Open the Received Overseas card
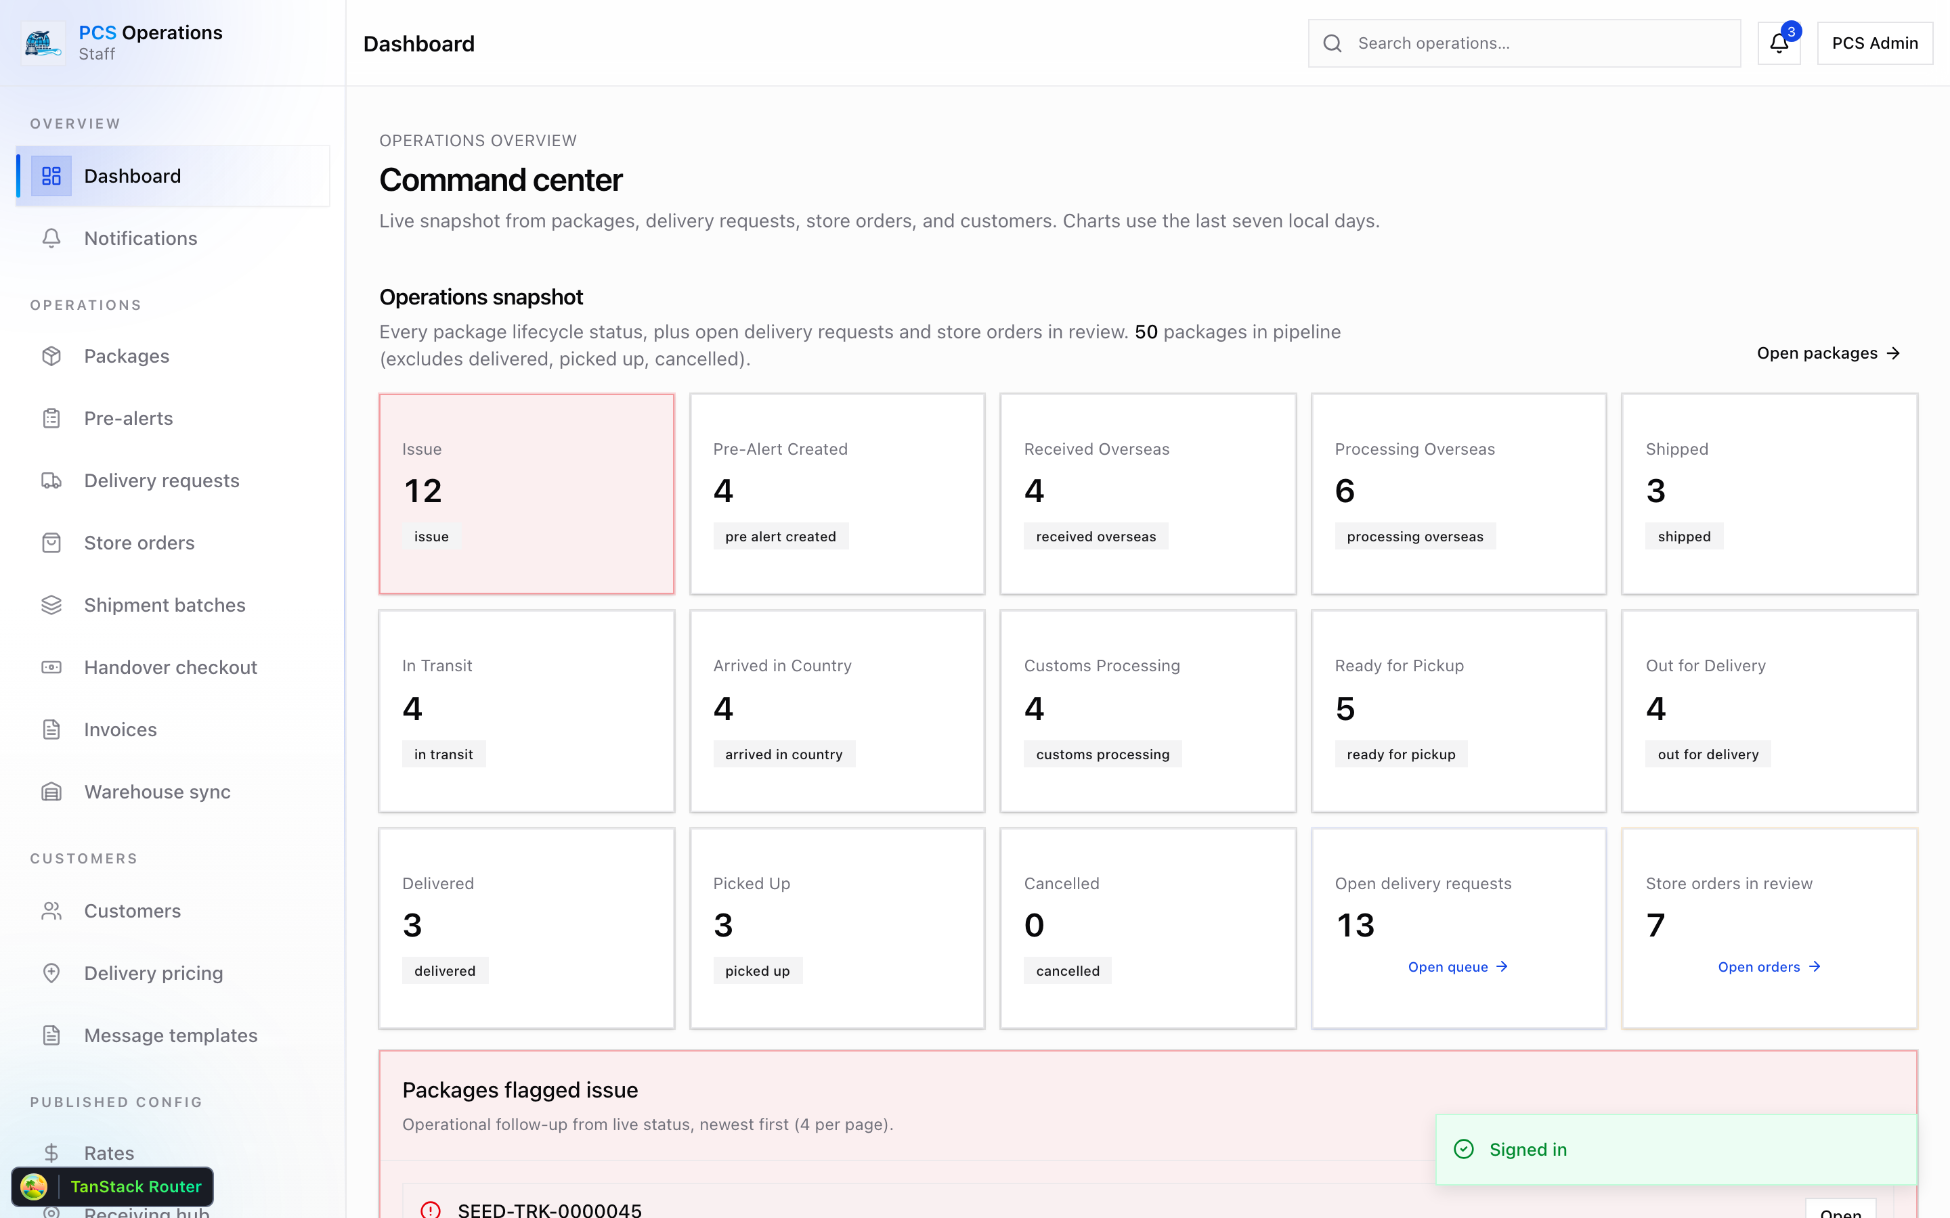 1148,494
